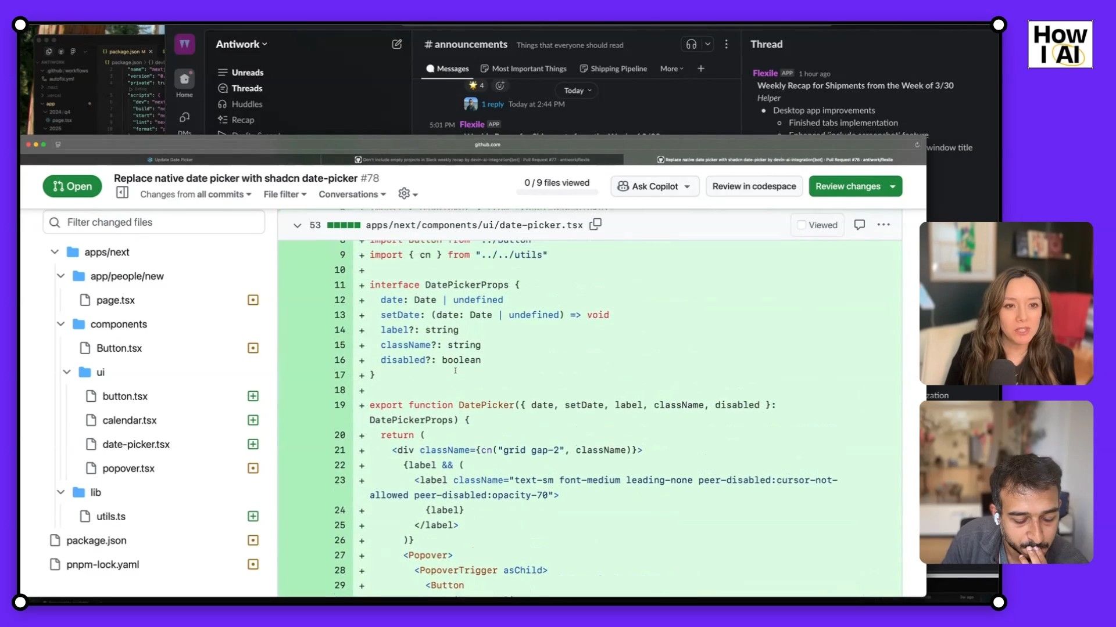The image size is (1116, 627).
Task: Collapse the apps/next folder
Action: [x=55, y=252]
